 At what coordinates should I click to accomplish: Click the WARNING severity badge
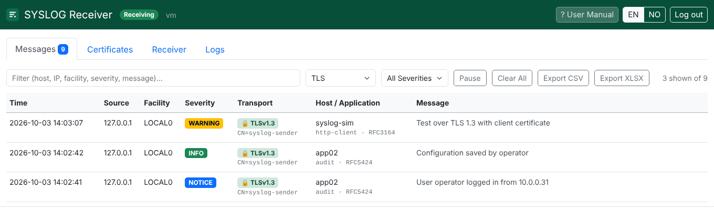[x=204, y=123]
